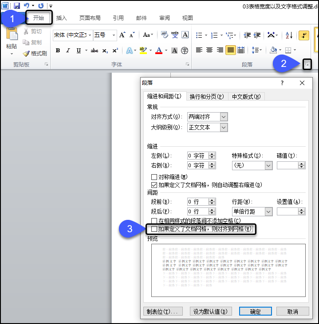Screen dimensions: 319x324
Task: Switch to the 审阅 Review tab
Action: (165, 18)
